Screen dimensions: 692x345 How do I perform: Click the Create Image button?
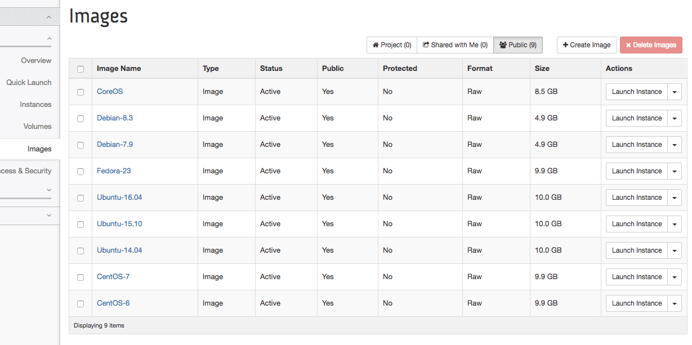click(587, 45)
